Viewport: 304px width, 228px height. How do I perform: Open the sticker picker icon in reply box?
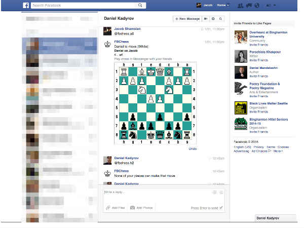[x=215, y=193]
